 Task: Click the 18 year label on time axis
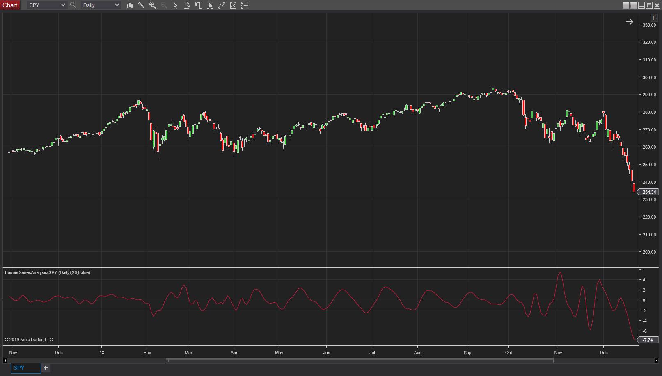pyautogui.click(x=102, y=353)
